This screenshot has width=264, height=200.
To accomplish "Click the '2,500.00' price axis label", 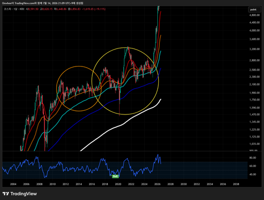I will pyautogui.click(x=255, y=70).
